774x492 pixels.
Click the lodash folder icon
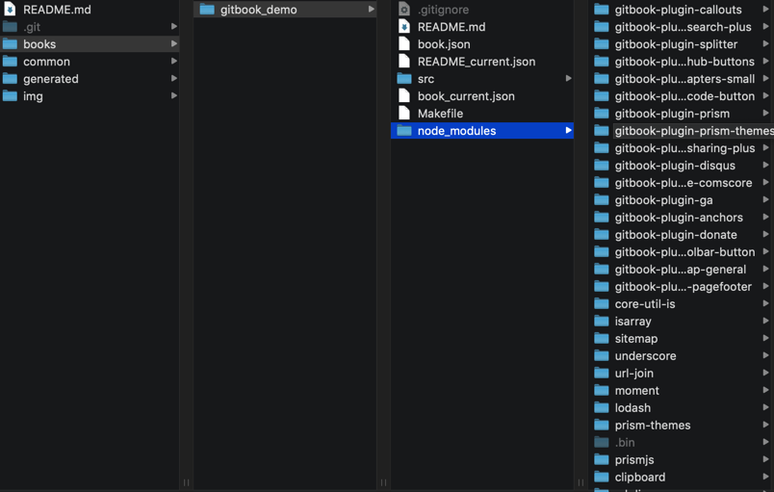pos(602,407)
